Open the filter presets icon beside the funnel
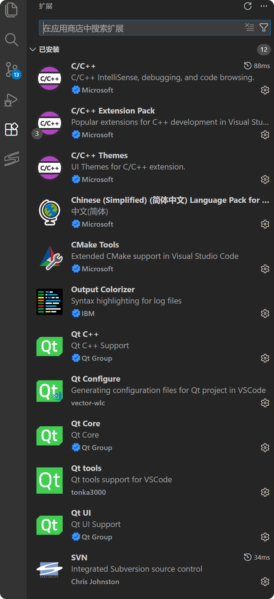This screenshot has height=599, width=274. [x=250, y=27]
